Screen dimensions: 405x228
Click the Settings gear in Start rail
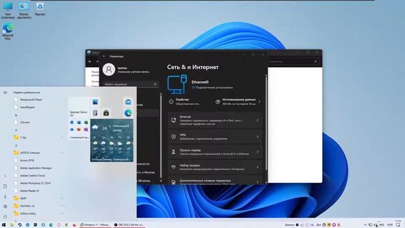coord(5,206)
